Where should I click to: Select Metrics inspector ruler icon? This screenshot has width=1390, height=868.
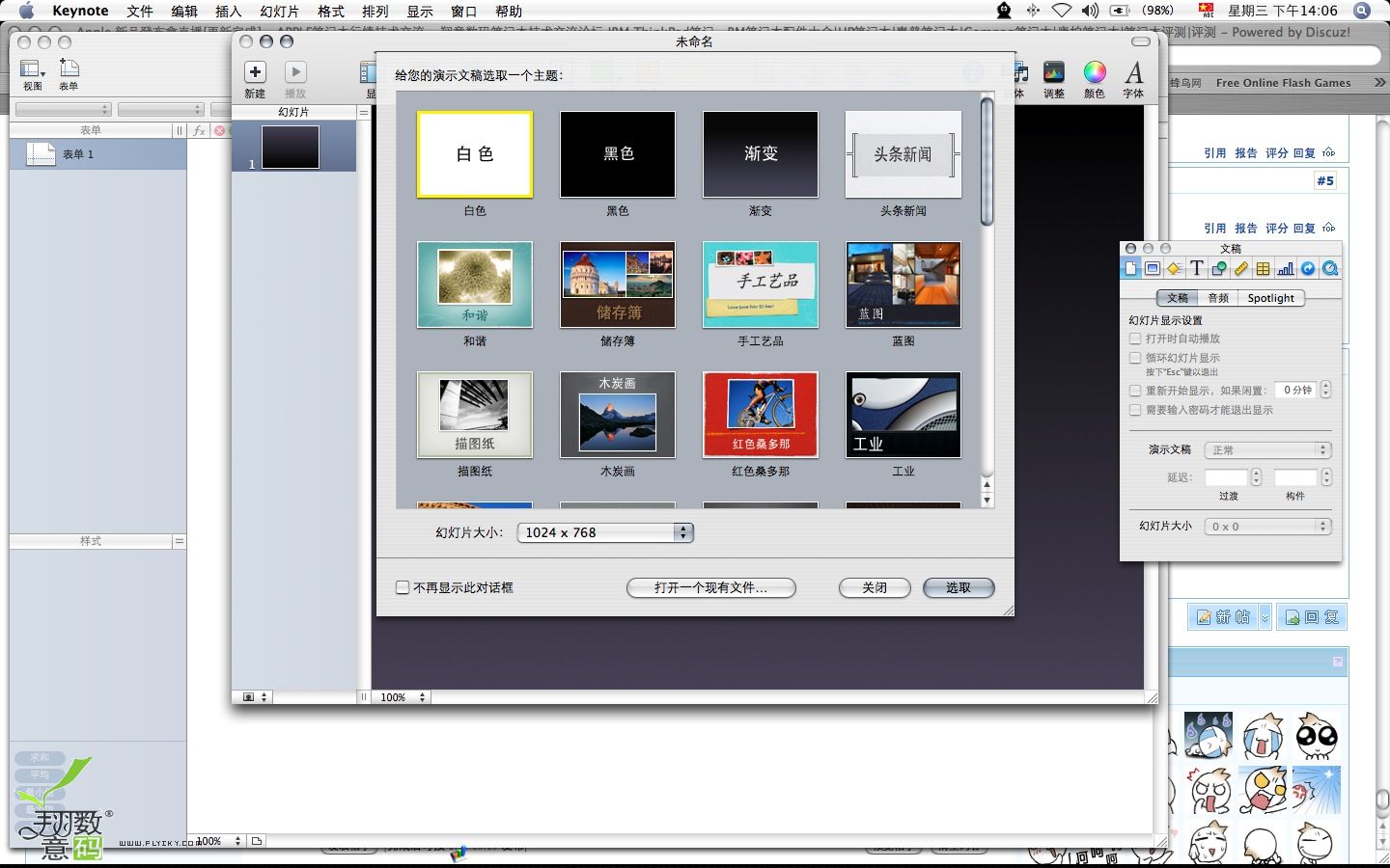coord(1241,269)
